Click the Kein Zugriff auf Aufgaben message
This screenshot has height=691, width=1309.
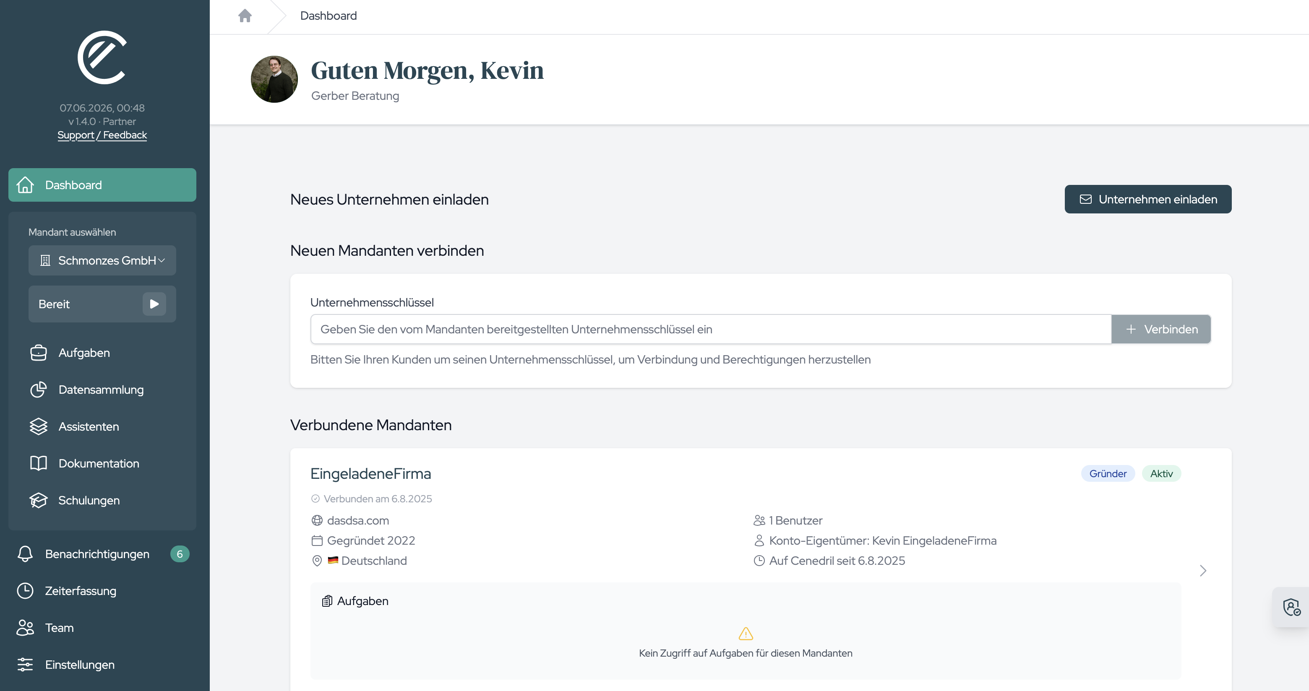click(746, 653)
